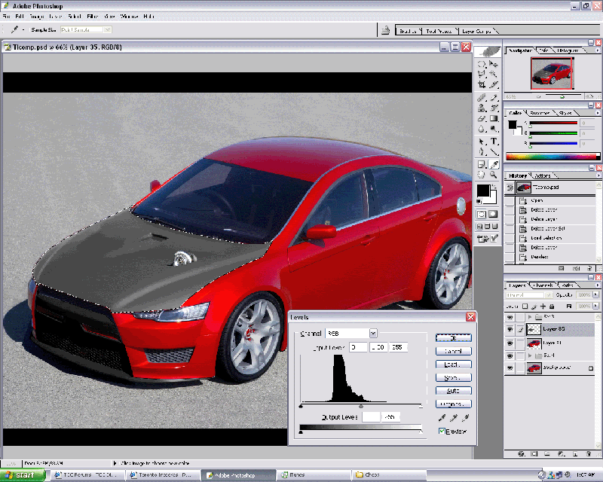Switch to the Channels tab
This screenshot has height=482, width=603.
pyautogui.click(x=543, y=285)
